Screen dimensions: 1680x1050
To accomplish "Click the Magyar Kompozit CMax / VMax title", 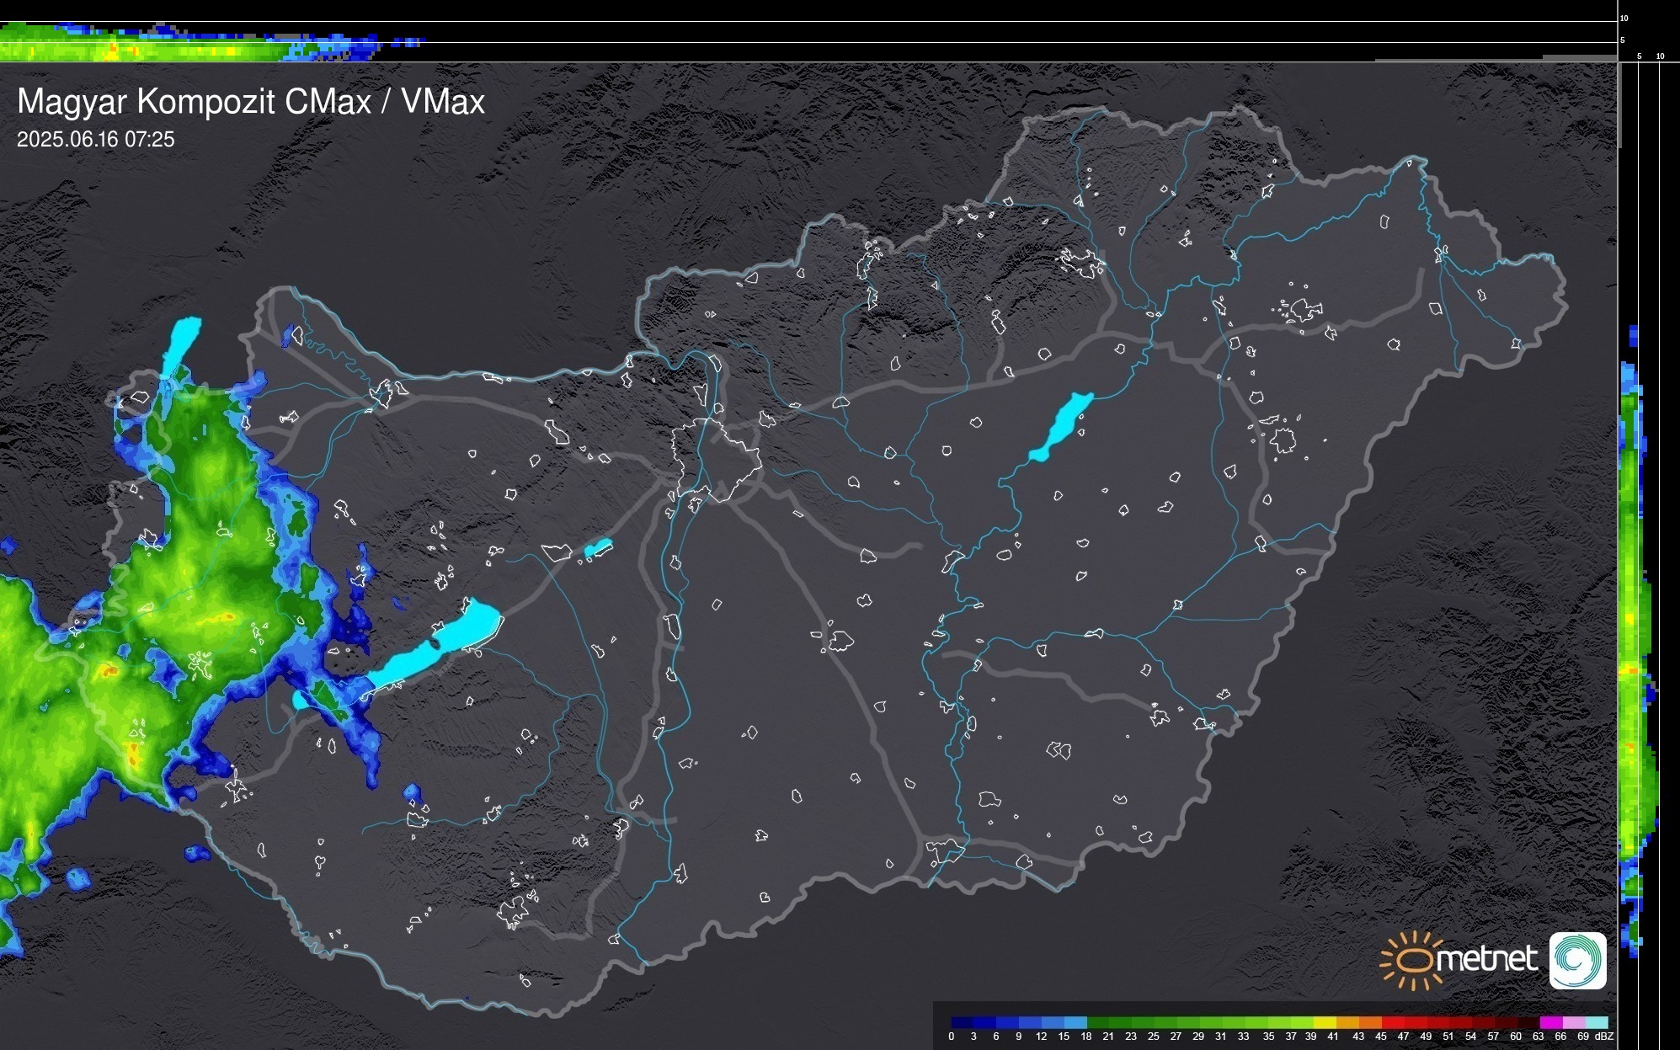I will pyautogui.click(x=251, y=102).
